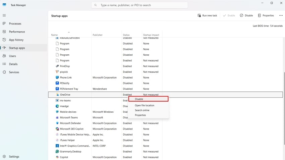Screen dimensions: 285x160
Task: Click Last BIOS time text
Action: point(268,26)
